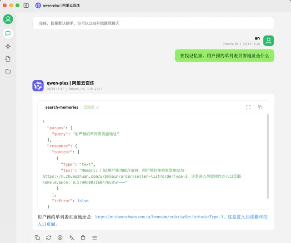Screen dimensions: 291x243
Task: Open the knowledge document search sidebar icon
Action: tap(8, 59)
